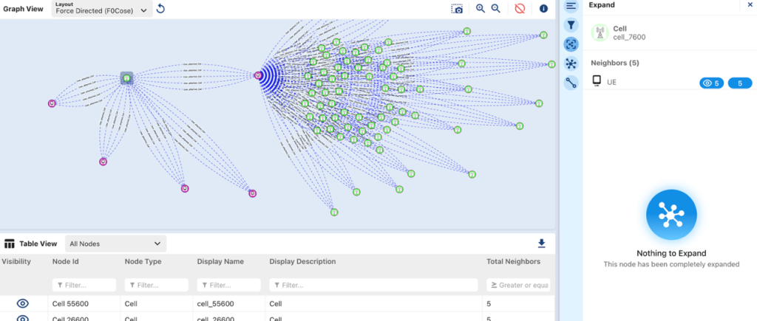Close the Expand panel
757x321 pixels.
(750, 5)
